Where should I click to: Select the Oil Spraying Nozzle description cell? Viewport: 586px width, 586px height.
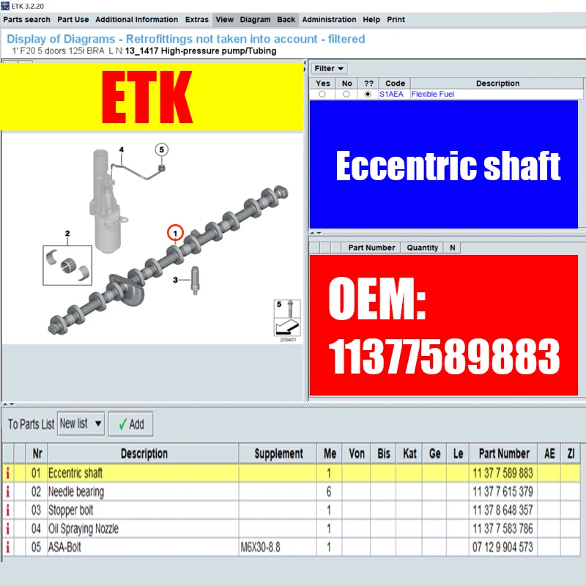click(143, 528)
